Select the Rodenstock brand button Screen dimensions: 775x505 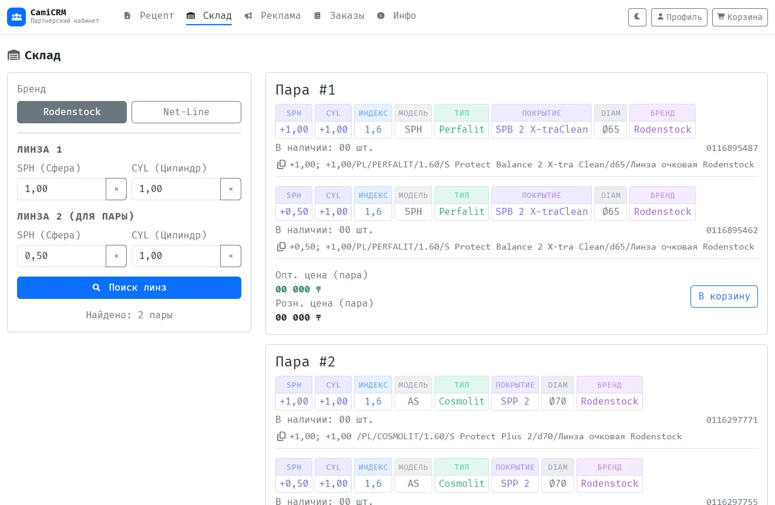(72, 112)
